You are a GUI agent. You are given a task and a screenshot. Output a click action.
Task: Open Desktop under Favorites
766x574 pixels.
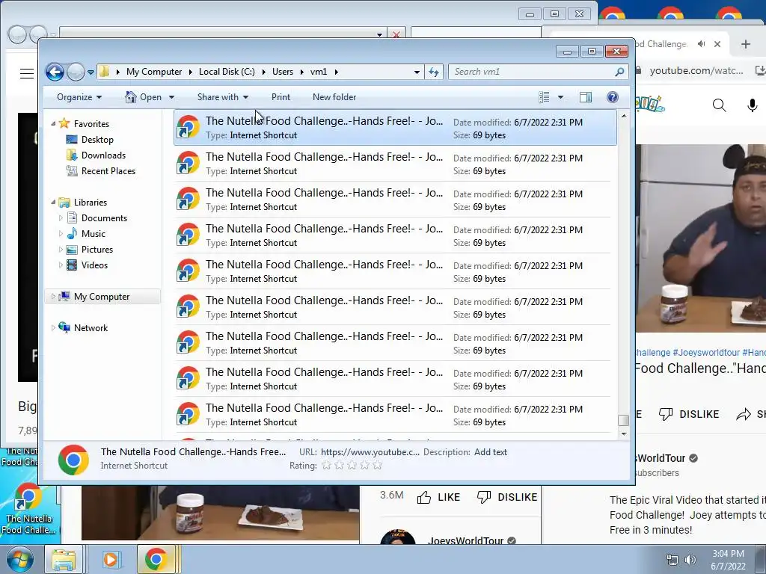coord(97,140)
